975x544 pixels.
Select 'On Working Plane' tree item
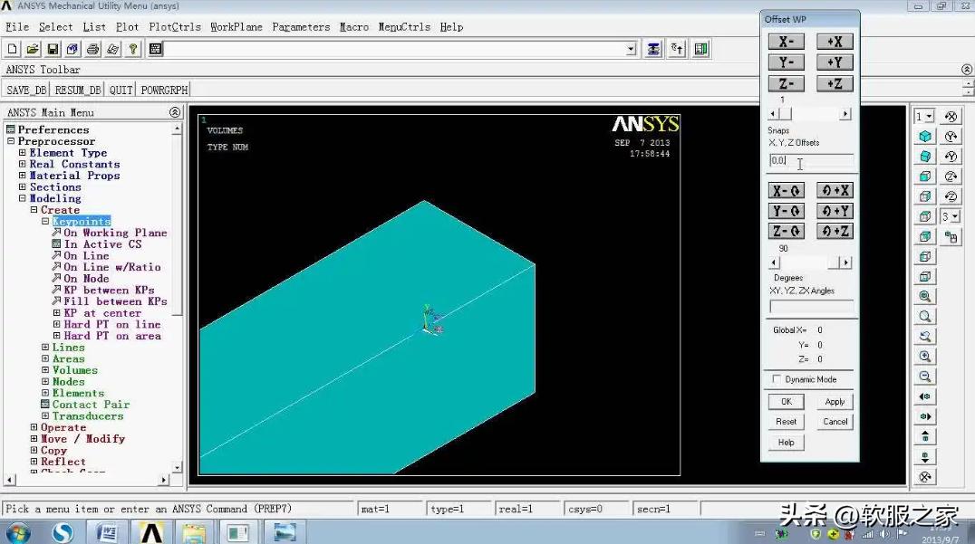[x=115, y=233]
